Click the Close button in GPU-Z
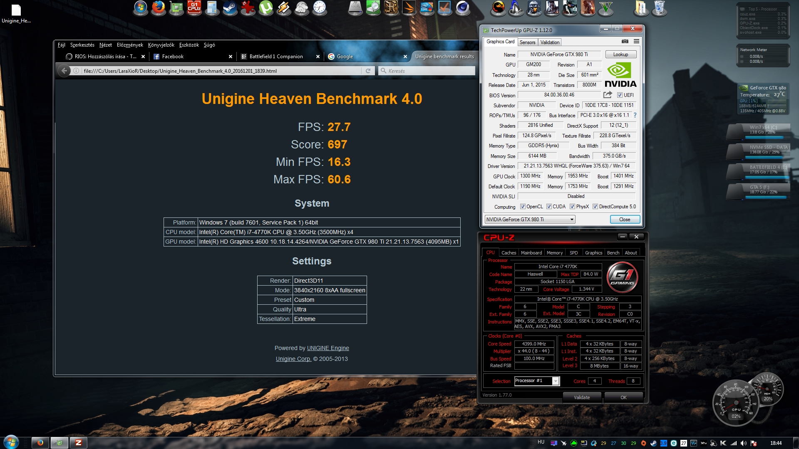The width and height of the screenshot is (799, 449). click(x=625, y=220)
